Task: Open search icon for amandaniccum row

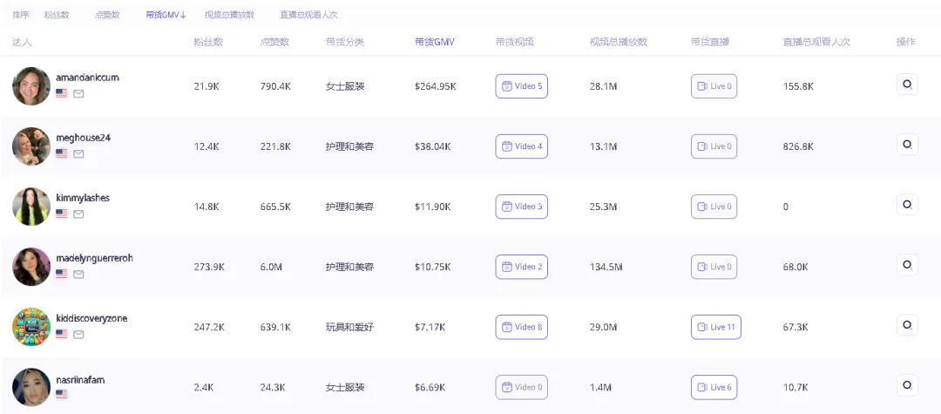Action: pyautogui.click(x=907, y=84)
